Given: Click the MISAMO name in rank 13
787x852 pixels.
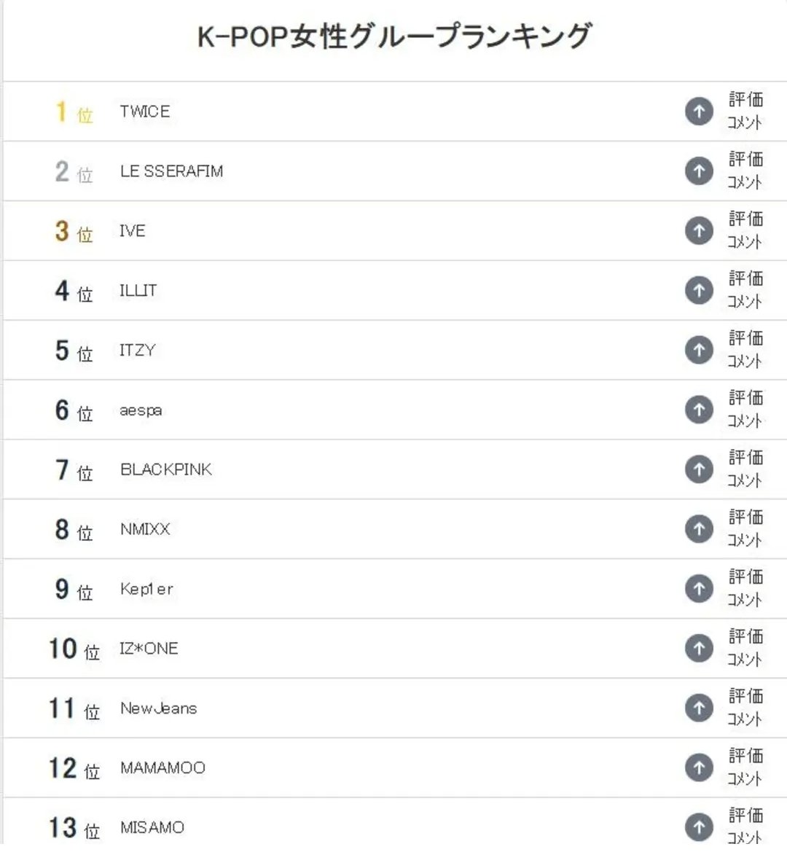Looking at the screenshot, I should pyautogui.click(x=152, y=827).
